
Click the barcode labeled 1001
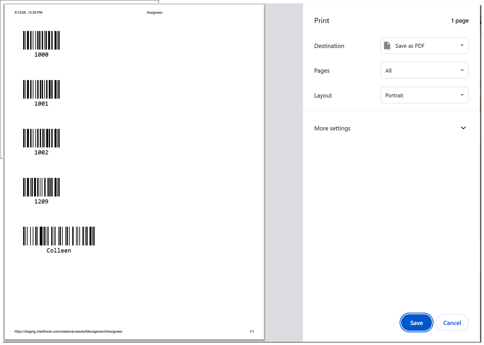(x=41, y=89)
